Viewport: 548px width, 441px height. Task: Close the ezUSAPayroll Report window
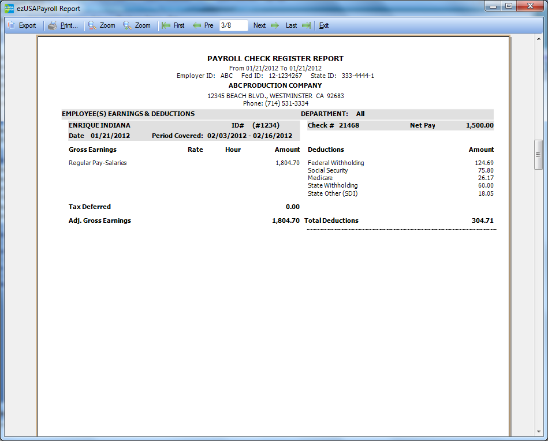530,6
